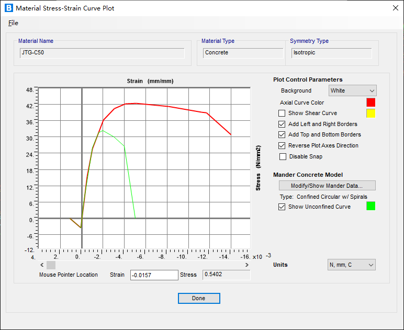This screenshot has height=330, width=404.
Task: Click the application logo icon in title bar
Action: [x=8, y=8]
